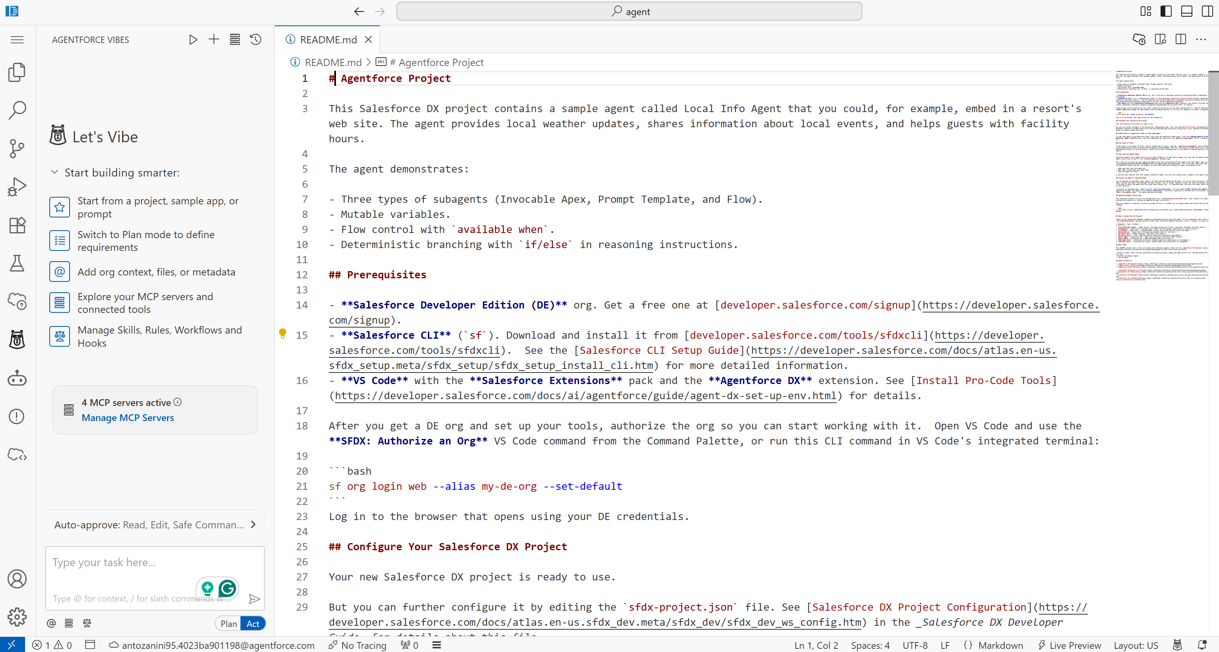Open the default org in status bar
Image resolution: width=1219 pixels, height=652 pixels.
pyautogui.click(x=212, y=645)
